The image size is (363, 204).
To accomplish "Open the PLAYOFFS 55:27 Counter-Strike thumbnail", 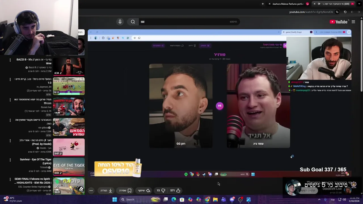I will pyautogui.click(x=69, y=186).
